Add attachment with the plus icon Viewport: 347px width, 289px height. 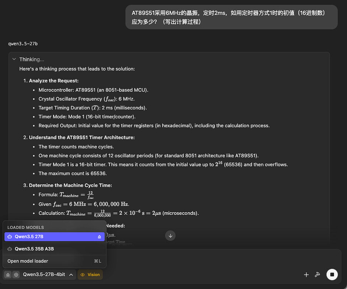click(x=306, y=275)
